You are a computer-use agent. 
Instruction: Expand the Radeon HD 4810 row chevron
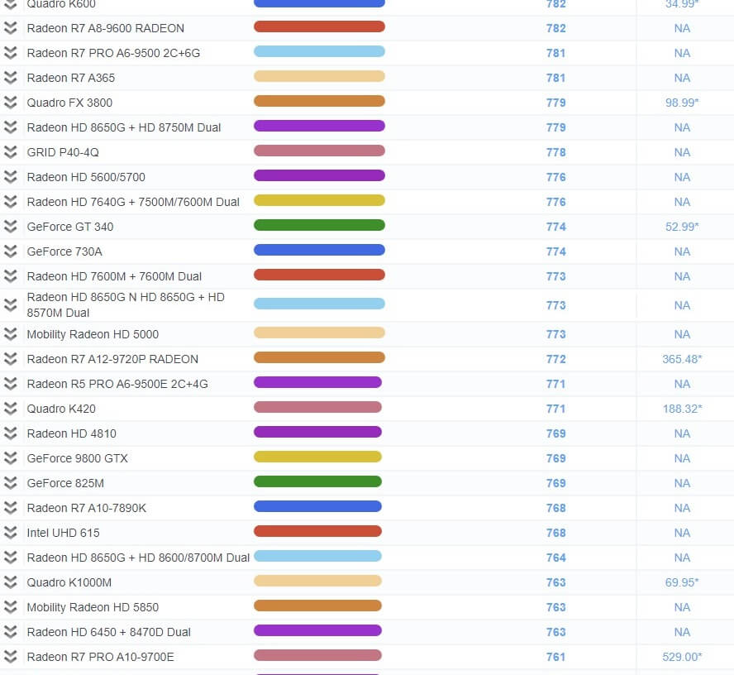(10, 433)
